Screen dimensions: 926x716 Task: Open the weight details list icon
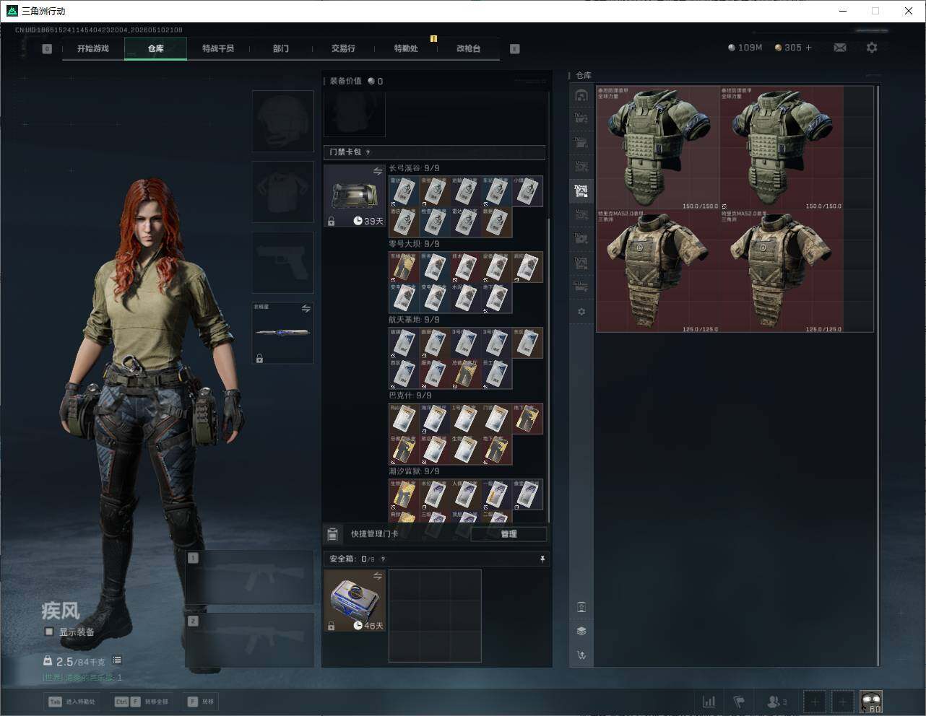[x=117, y=660]
